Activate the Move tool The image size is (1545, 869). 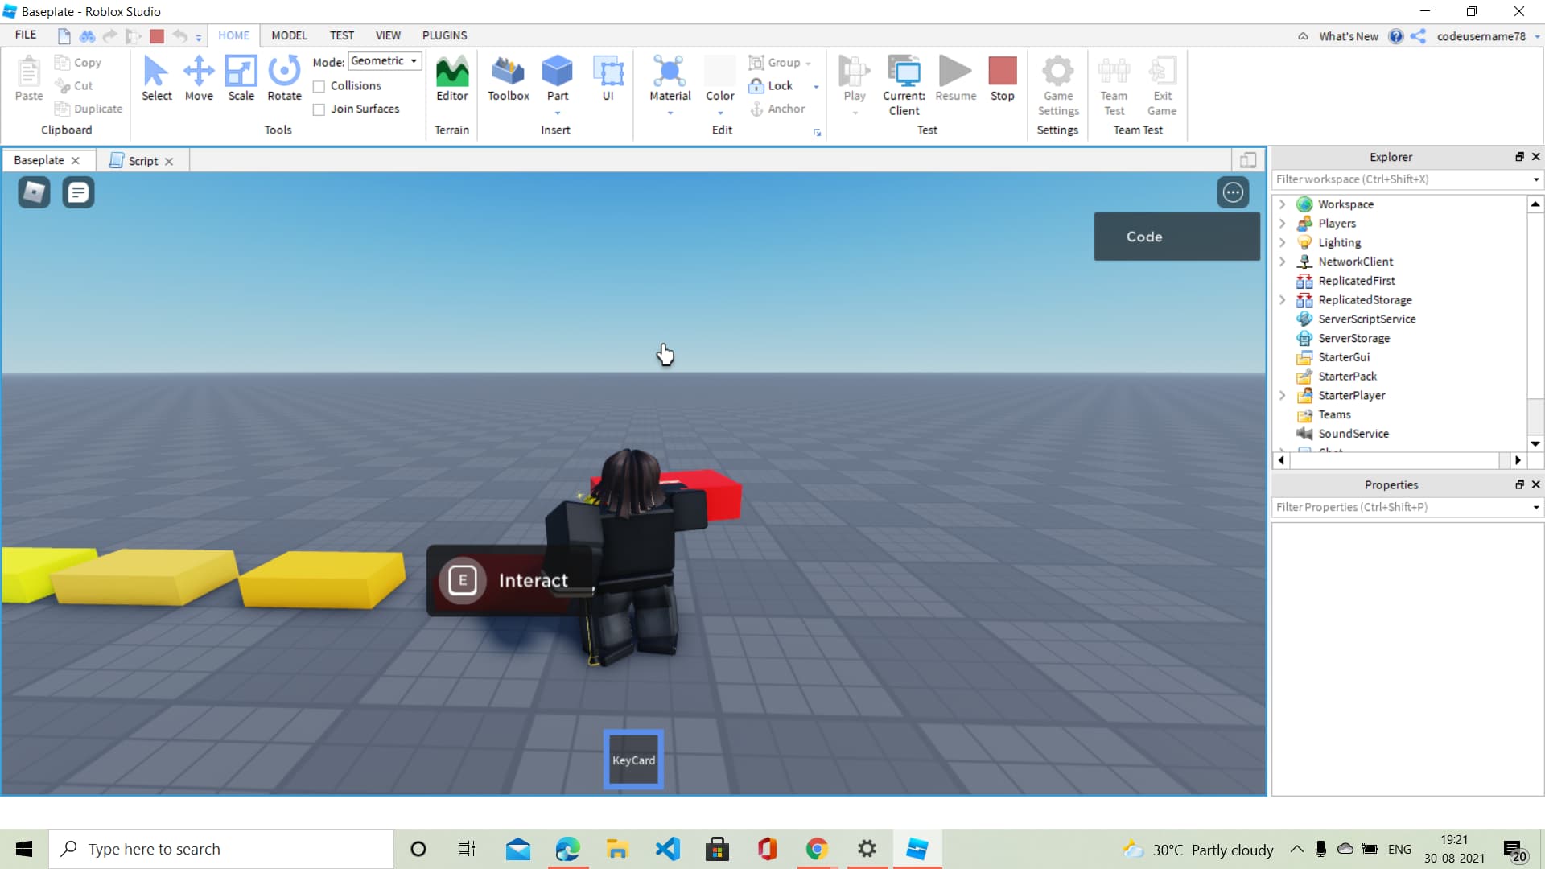pyautogui.click(x=199, y=78)
